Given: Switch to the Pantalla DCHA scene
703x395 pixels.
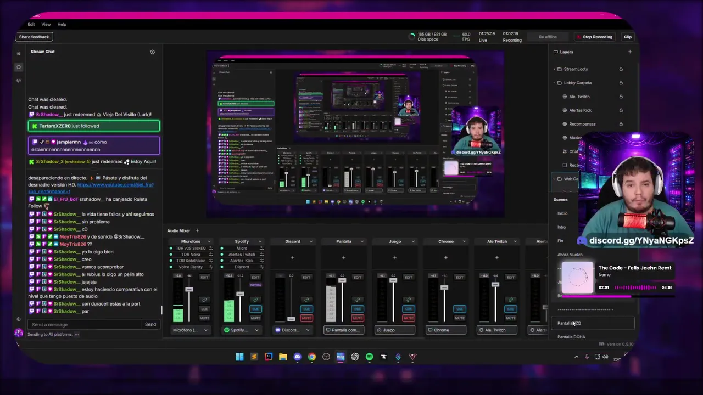Looking at the screenshot, I should point(571,337).
